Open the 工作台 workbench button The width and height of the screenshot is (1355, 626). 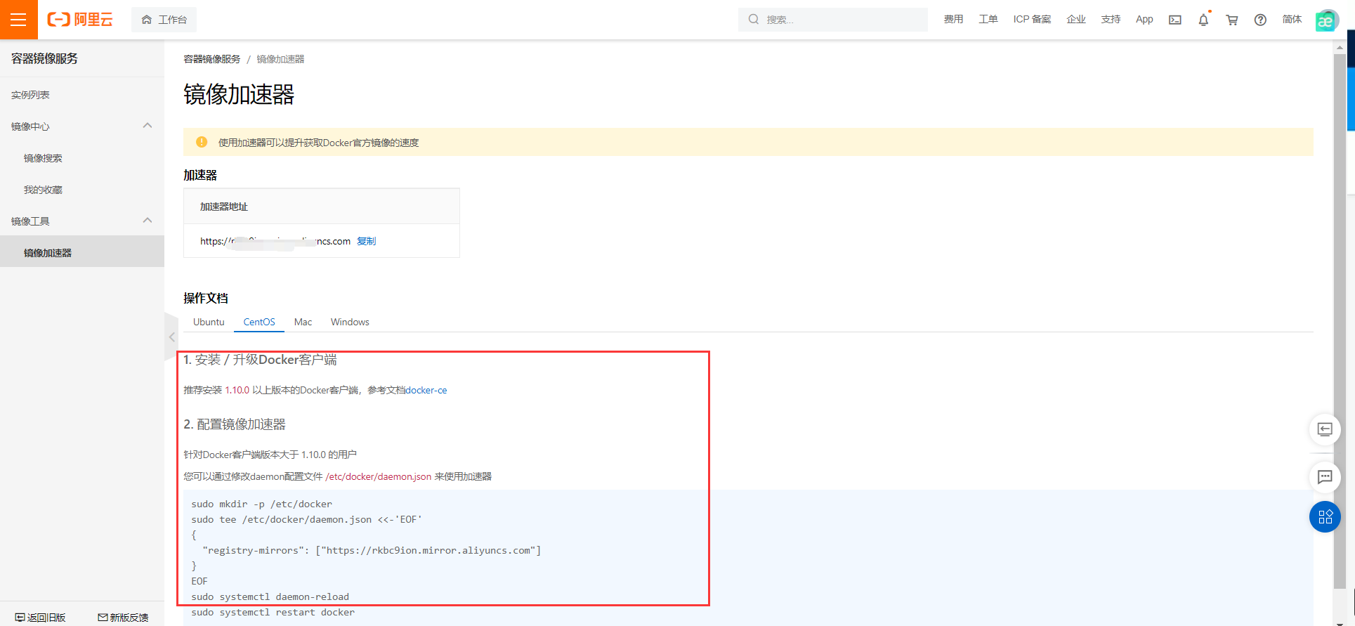164,20
